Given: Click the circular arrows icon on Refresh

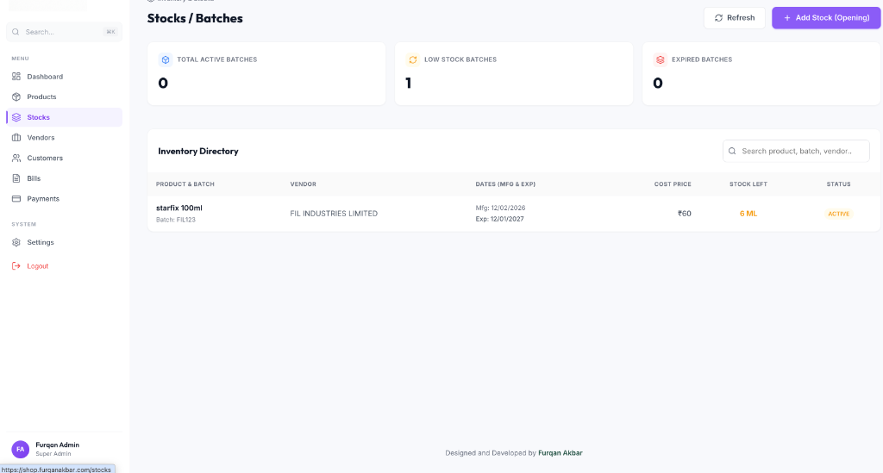Looking at the screenshot, I should click(x=718, y=18).
